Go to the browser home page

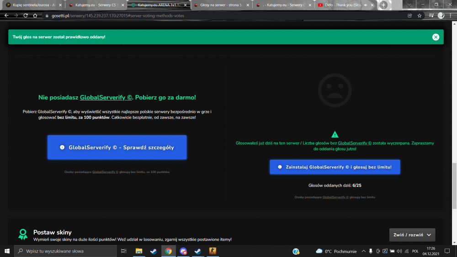tap(35, 16)
